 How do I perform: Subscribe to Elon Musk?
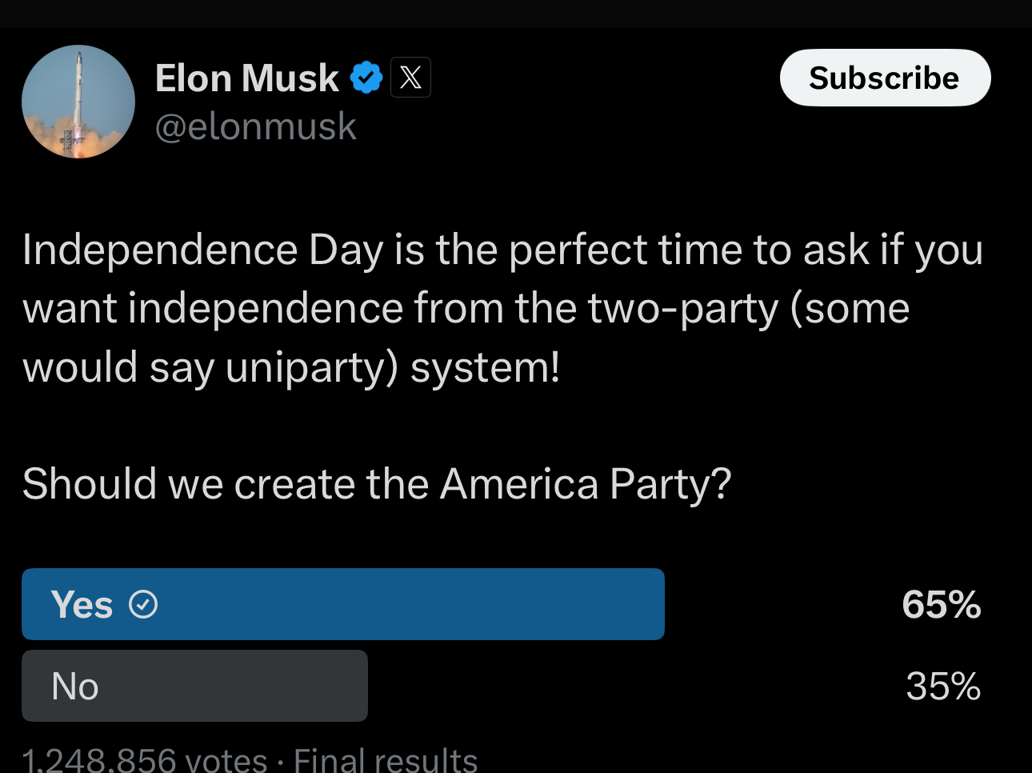(885, 78)
